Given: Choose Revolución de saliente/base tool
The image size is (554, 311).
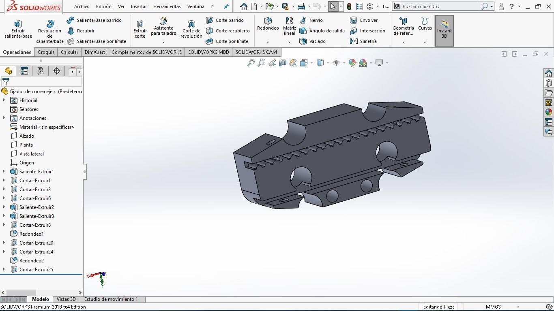Looking at the screenshot, I should (50, 31).
